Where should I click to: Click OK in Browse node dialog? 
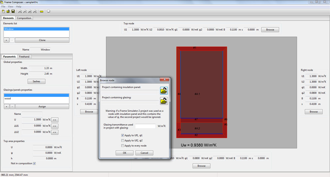tap(125, 153)
